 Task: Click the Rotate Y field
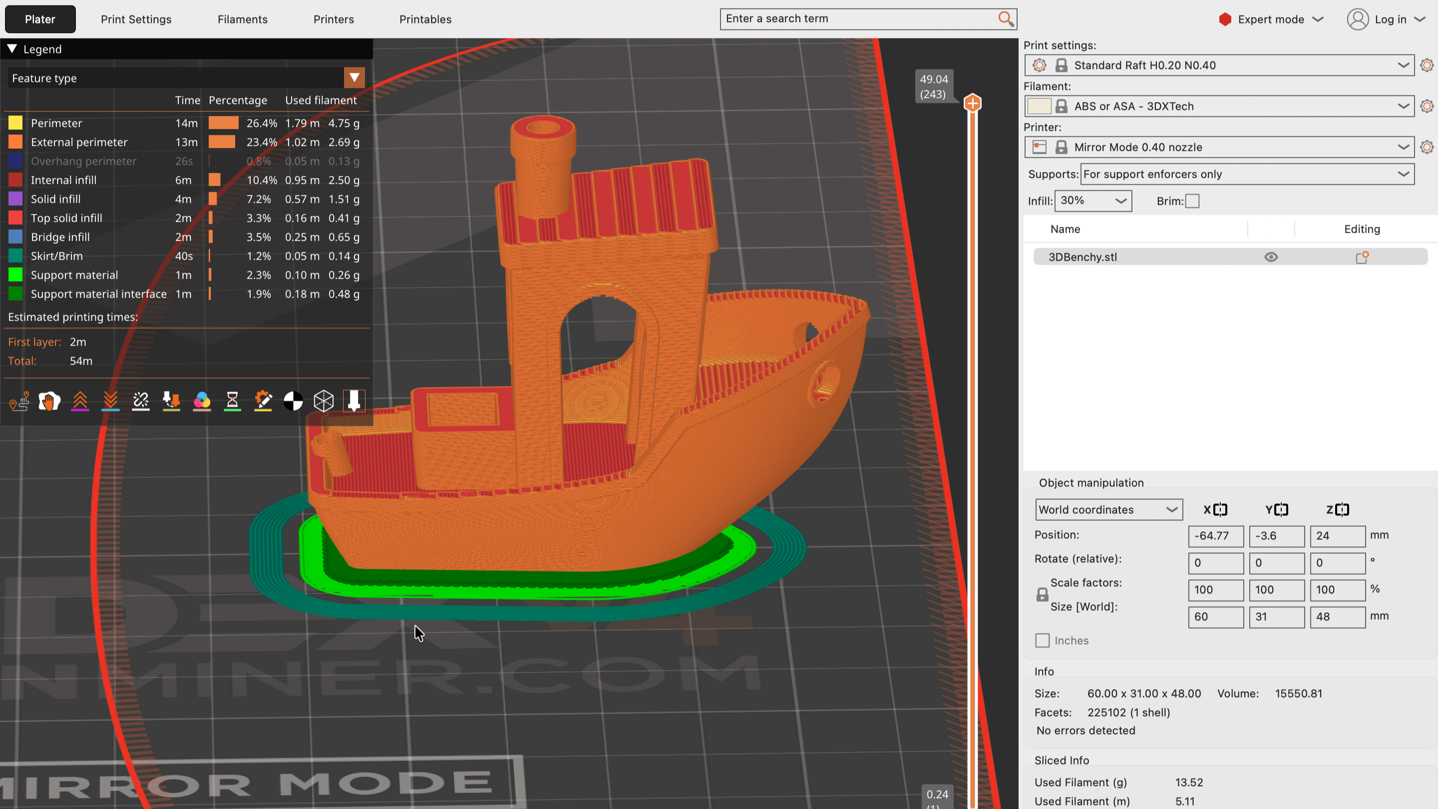(x=1277, y=563)
